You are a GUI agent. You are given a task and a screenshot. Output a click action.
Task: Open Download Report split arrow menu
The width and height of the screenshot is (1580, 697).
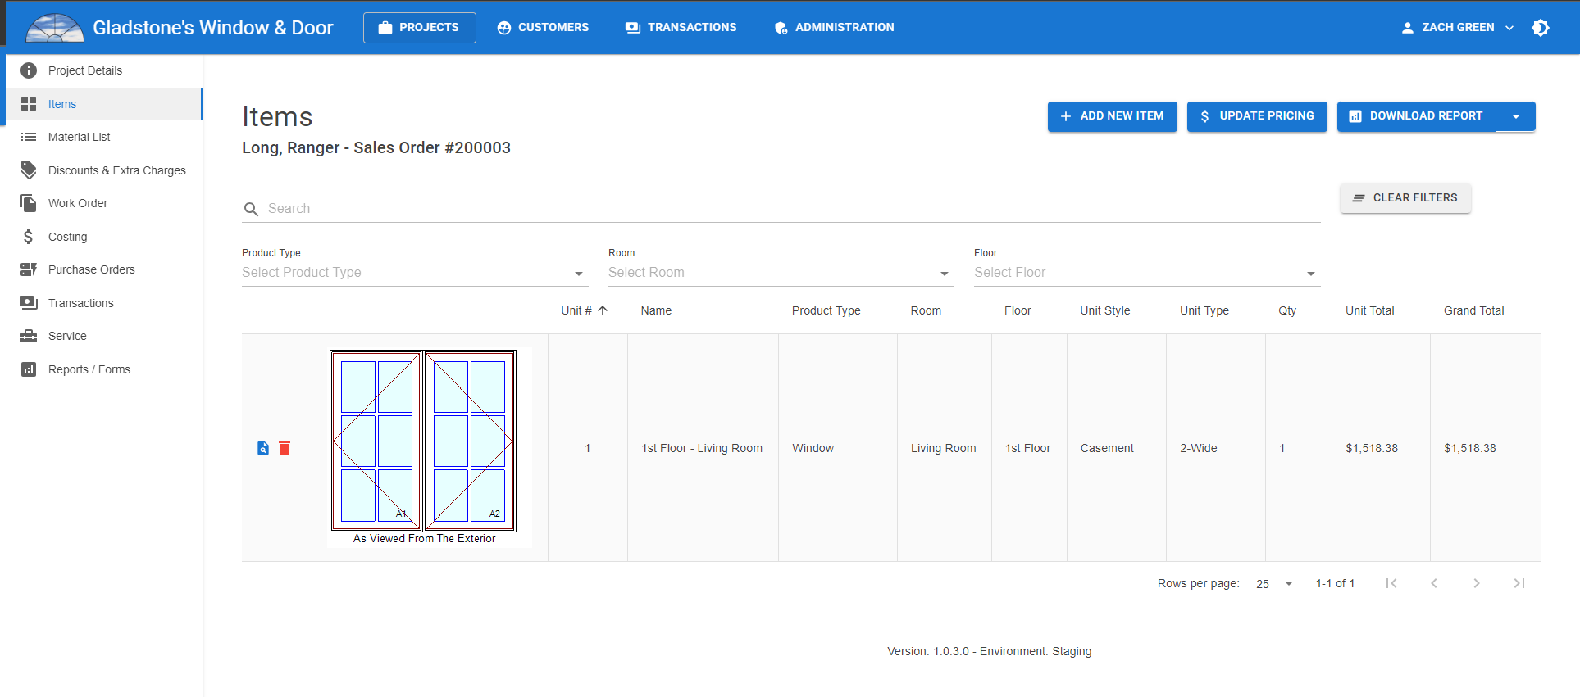[1516, 116]
